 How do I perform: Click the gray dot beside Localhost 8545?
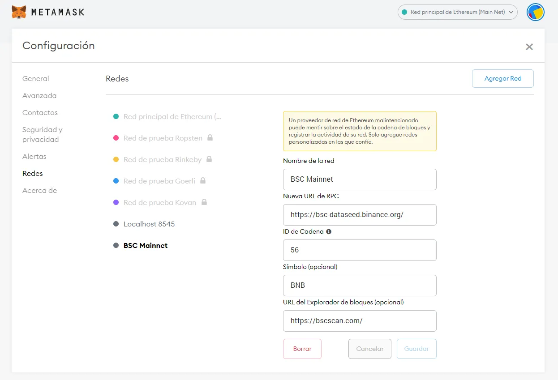click(116, 224)
